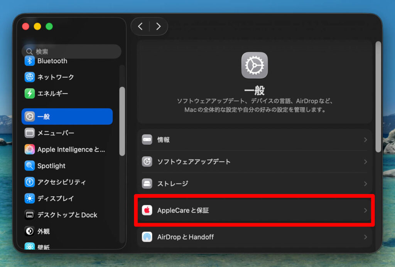Viewport: 395px width, 267px height.
Task: Click the back navigation arrow
Action: coord(140,26)
